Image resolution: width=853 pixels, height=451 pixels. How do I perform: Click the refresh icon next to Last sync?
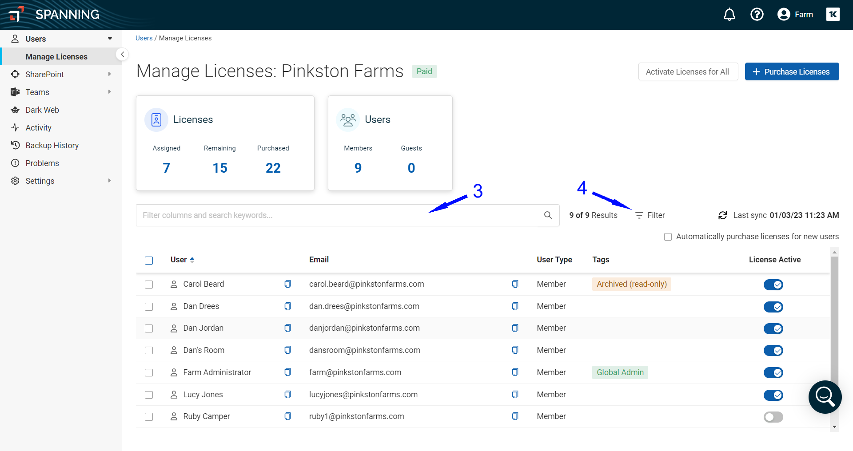(723, 215)
